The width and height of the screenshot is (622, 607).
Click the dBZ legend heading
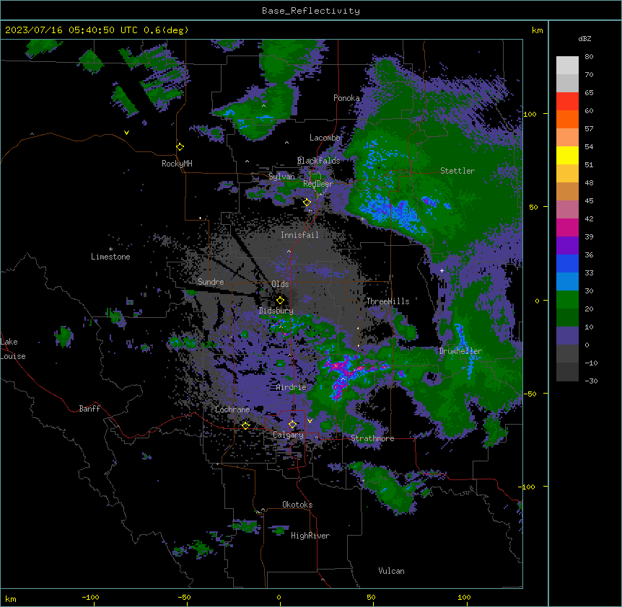coord(584,38)
